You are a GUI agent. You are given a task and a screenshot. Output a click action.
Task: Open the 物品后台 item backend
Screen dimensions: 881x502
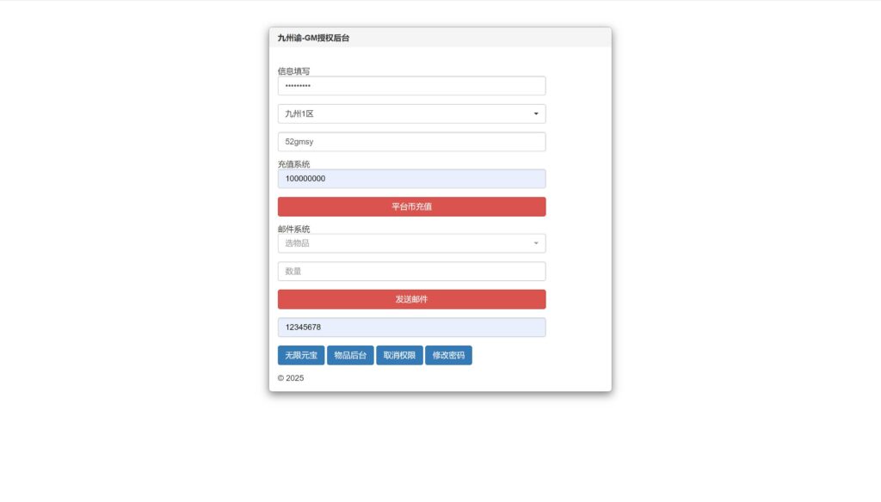point(350,355)
